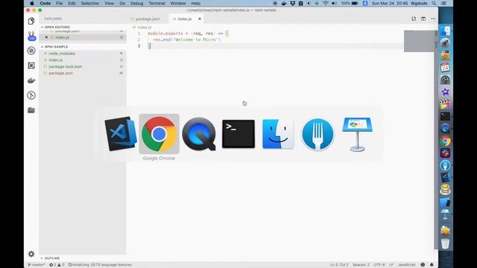Image resolution: width=477 pixels, height=268 pixels.
Task: Open errors and warnings count in status bar
Action: point(57,265)
